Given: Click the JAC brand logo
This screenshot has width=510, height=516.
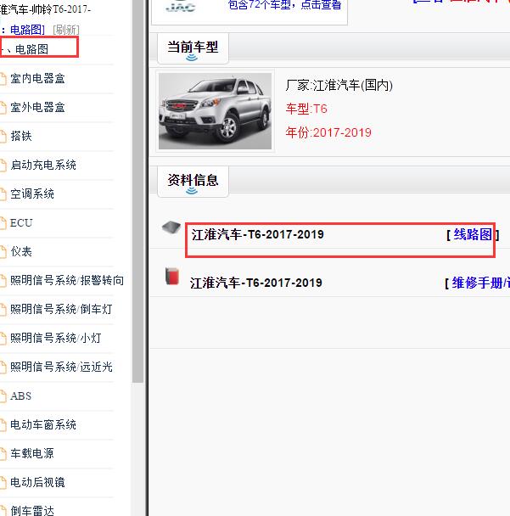Looking at the screenshot, I should click(x=181, y=6).
